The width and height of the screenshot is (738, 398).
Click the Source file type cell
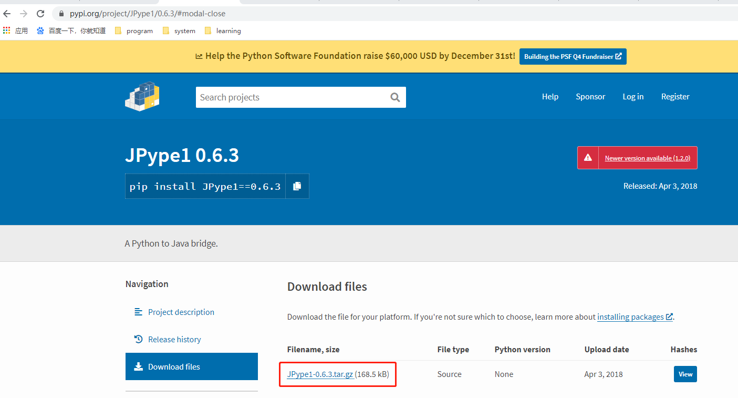[449, 374]
